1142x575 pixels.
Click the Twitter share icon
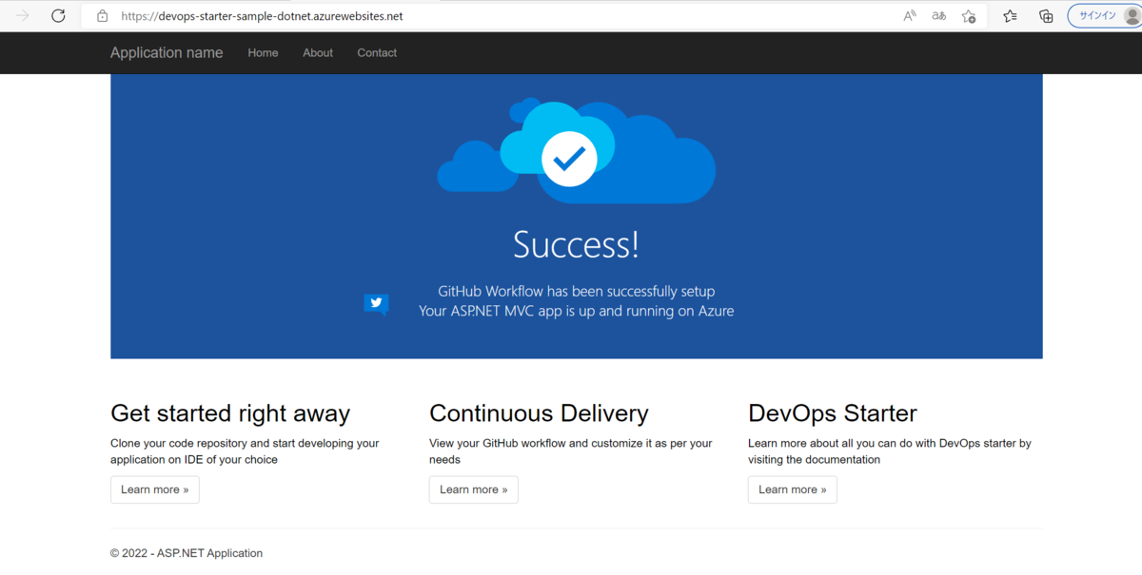(x=376, y=304)
